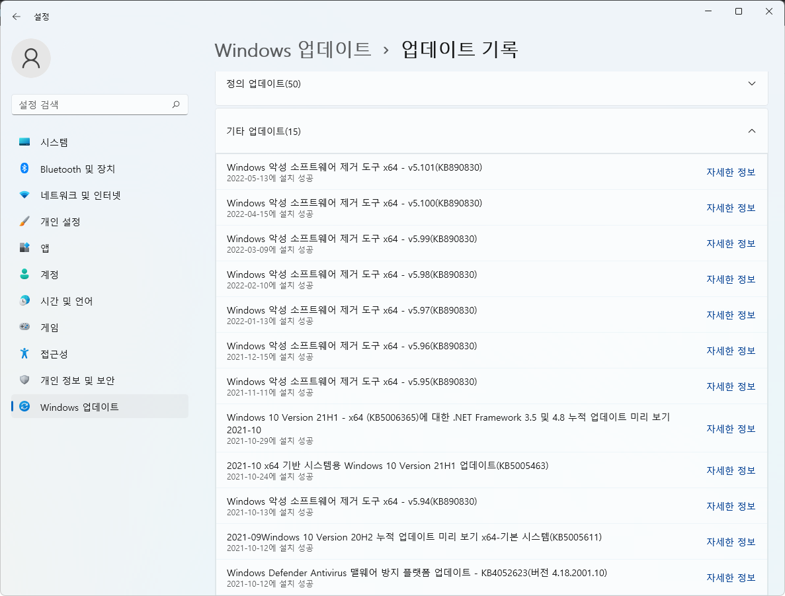Open 자세한 정보 for v5.98 removal tool
The height and width of the screenshot is (596, 785).
pyautogui.click(x=730, y=279)
